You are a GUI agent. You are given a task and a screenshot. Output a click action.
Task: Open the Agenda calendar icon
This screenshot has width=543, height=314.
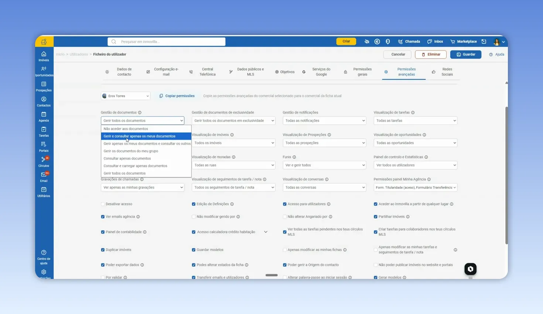(x=44, y=114)
